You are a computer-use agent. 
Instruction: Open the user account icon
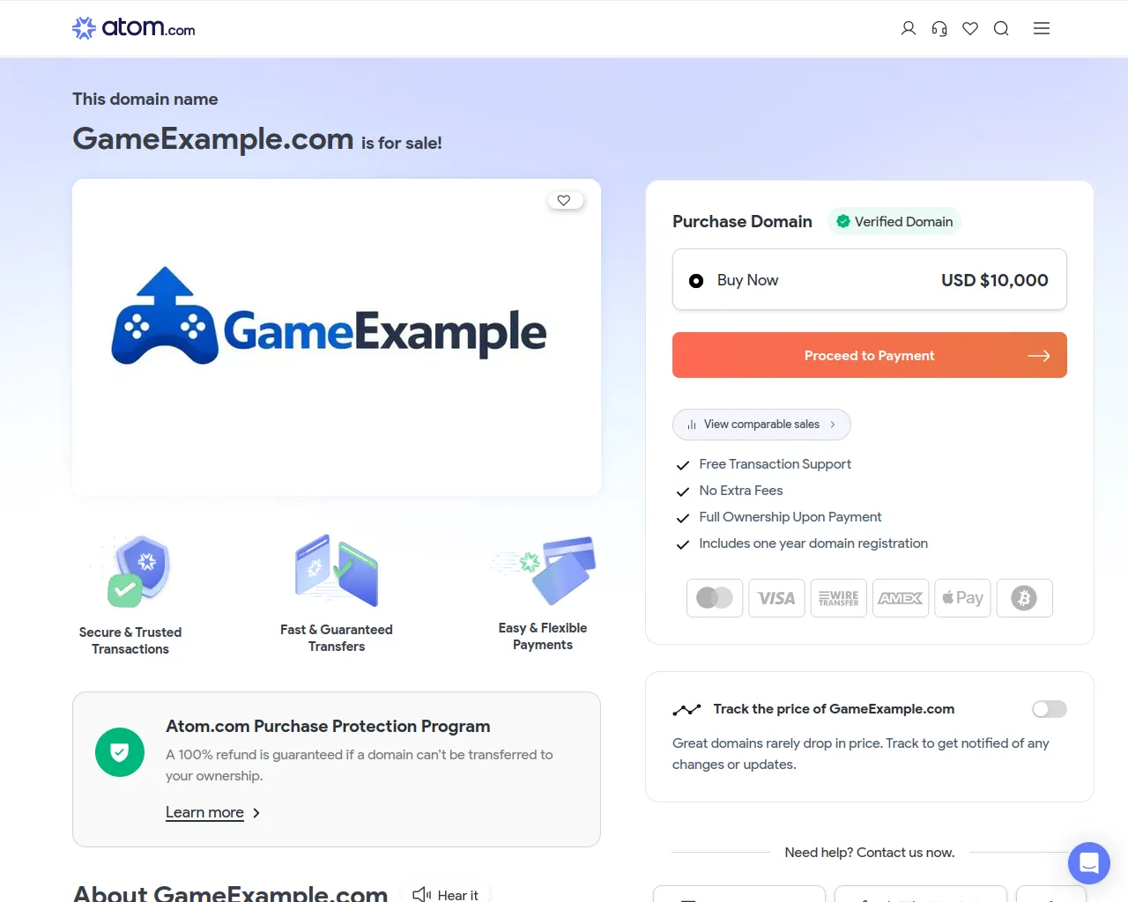909,28
